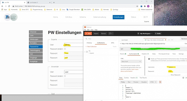Open the GET method dropdown
This screenshot has width=187, height=101.
tap(125, 49)
